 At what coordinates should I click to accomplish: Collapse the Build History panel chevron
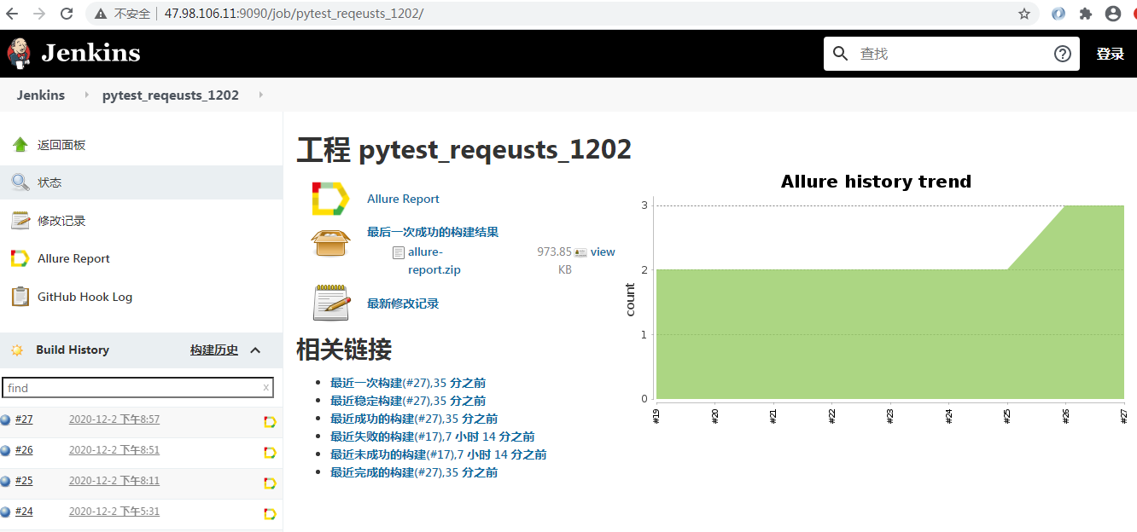[x=255, y=350]
